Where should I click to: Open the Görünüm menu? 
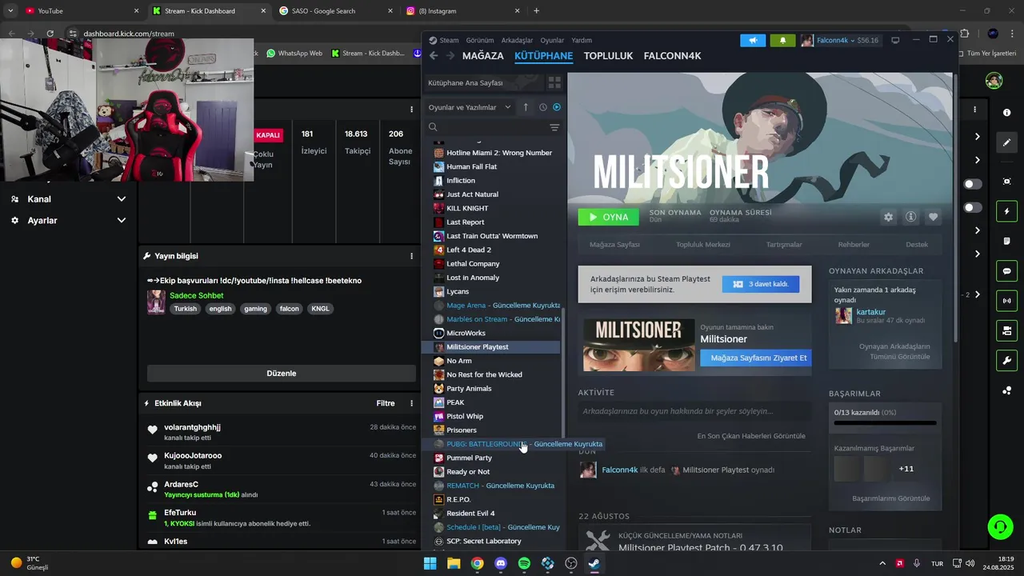pyautogui.click(x=480, y=40)
